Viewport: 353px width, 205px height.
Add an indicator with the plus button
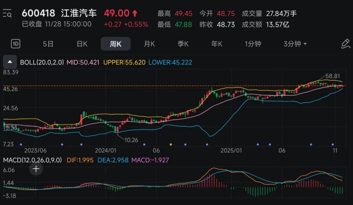[36, 169]
